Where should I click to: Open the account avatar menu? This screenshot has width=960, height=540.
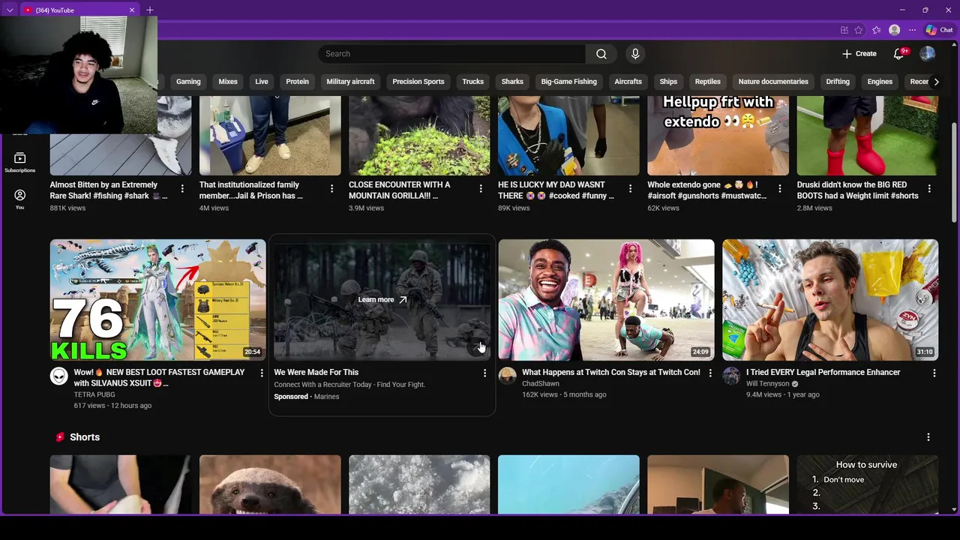[928, 54]
